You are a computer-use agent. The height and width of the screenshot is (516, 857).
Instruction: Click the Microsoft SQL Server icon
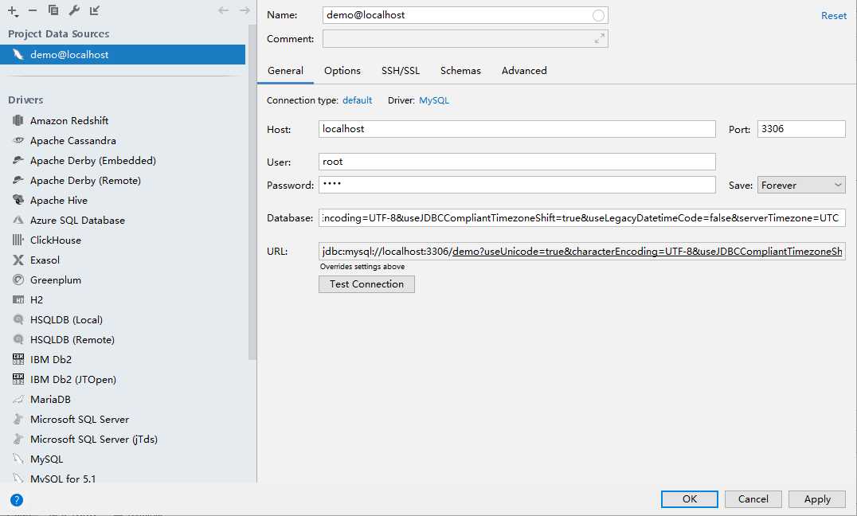(18, 419)
